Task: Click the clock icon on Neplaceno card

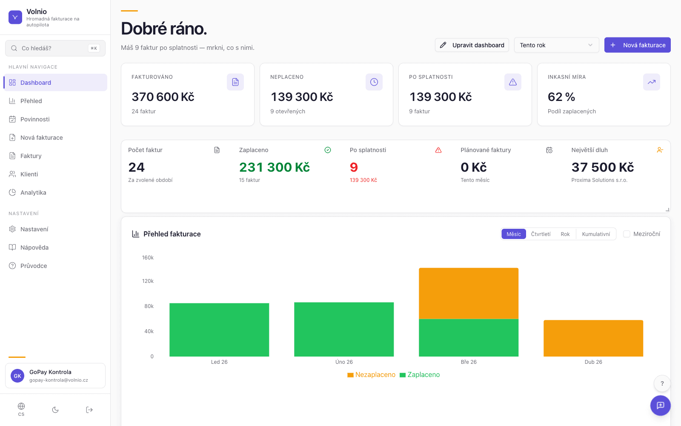Action: click(x=374, y=82)
